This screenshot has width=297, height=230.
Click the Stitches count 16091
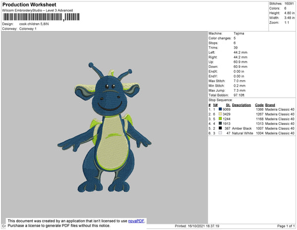coord(290,3)
